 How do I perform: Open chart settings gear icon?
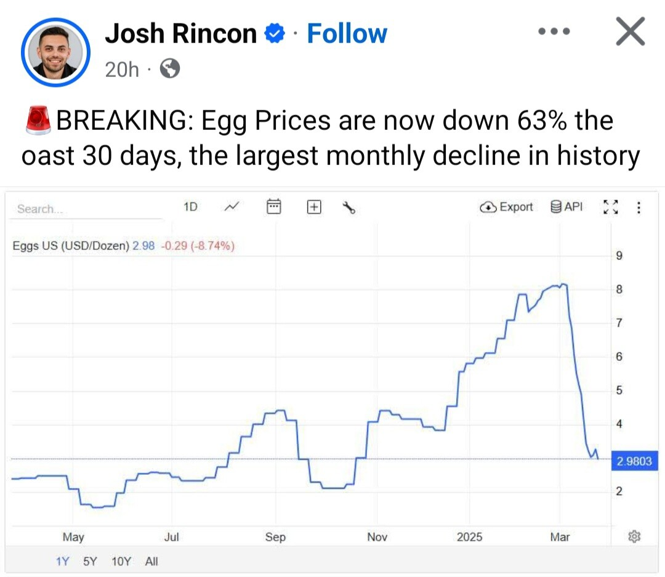[x=634, y=536]
